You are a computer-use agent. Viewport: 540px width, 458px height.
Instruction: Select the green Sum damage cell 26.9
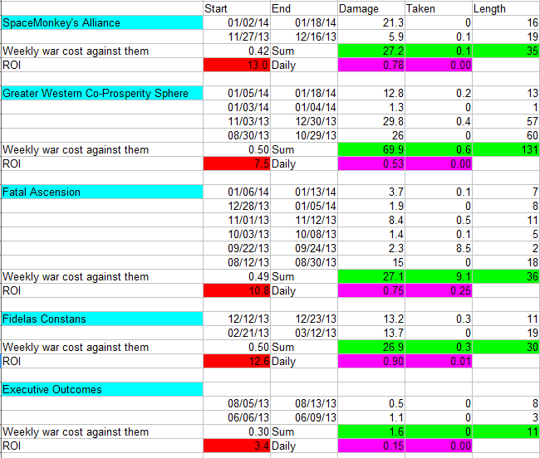pyautogui.click(x=371, y=347)
